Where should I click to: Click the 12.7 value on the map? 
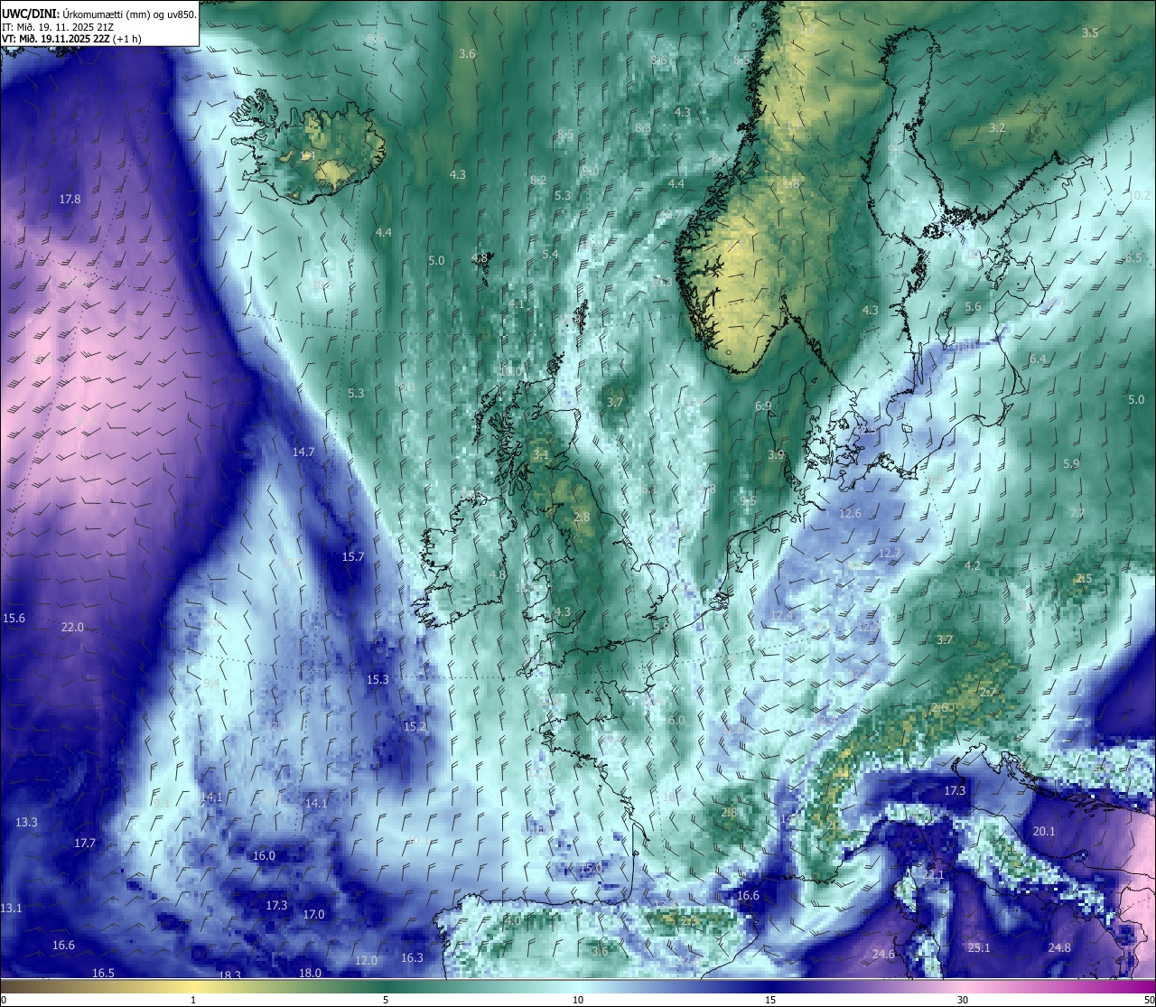(x=890, y=553)
